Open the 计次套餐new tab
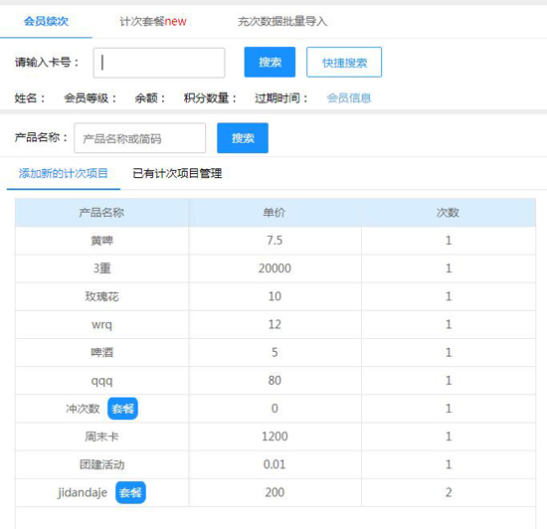The height and width of the screenshot is (529, 547). [153, 21]
